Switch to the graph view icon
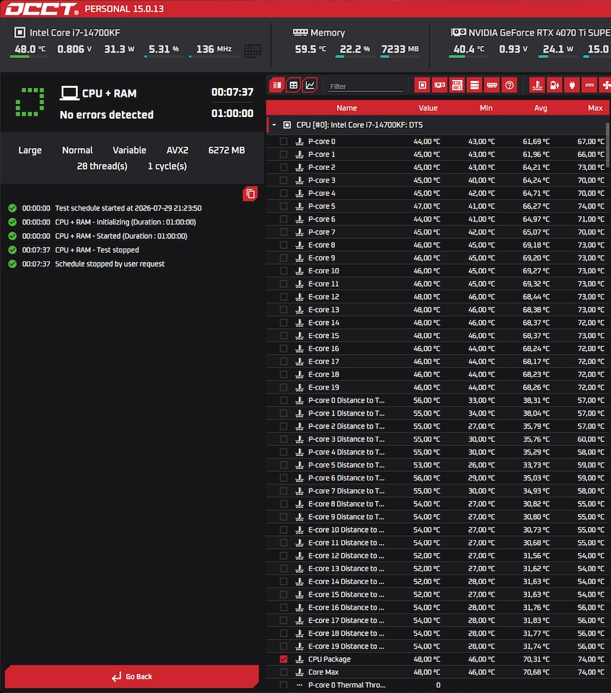Image resolution: width=611 pixels, height=693 pixels. (310, 85)
